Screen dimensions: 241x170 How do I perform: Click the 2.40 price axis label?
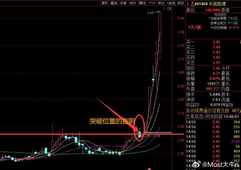(181, 153)
